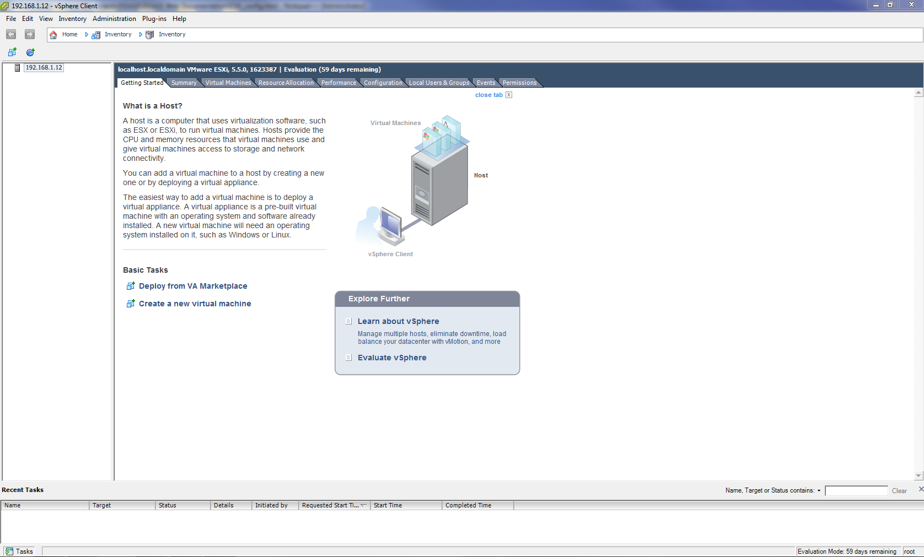Click the first Inventory breadcrumb icon
924x557 pixels.
(96, 35)
